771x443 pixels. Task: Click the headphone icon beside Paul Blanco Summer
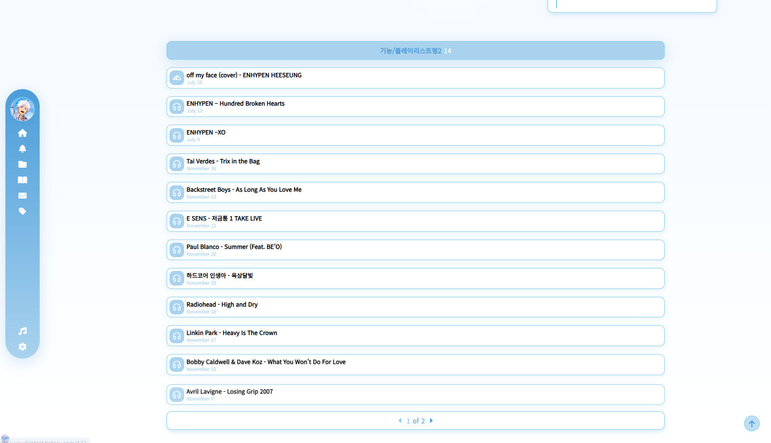point(177,250)
